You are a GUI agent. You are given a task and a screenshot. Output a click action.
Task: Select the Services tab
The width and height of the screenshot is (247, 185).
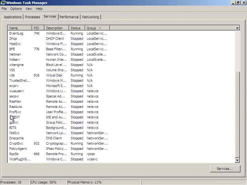50,16
